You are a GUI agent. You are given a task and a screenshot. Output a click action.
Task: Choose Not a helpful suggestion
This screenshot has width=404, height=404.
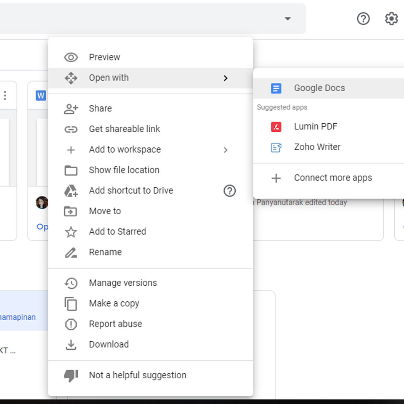pyautogui.click(x=151, y=376)
